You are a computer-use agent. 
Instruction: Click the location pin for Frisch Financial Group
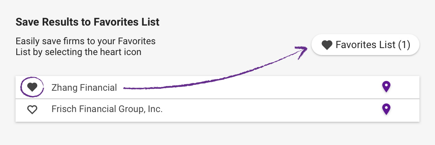[x=386, y=109]
